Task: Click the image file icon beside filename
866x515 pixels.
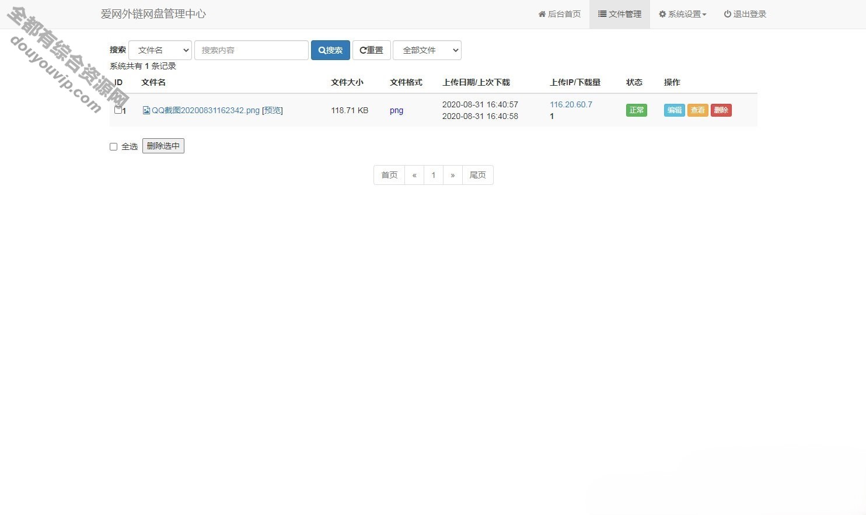Action: 146,110
